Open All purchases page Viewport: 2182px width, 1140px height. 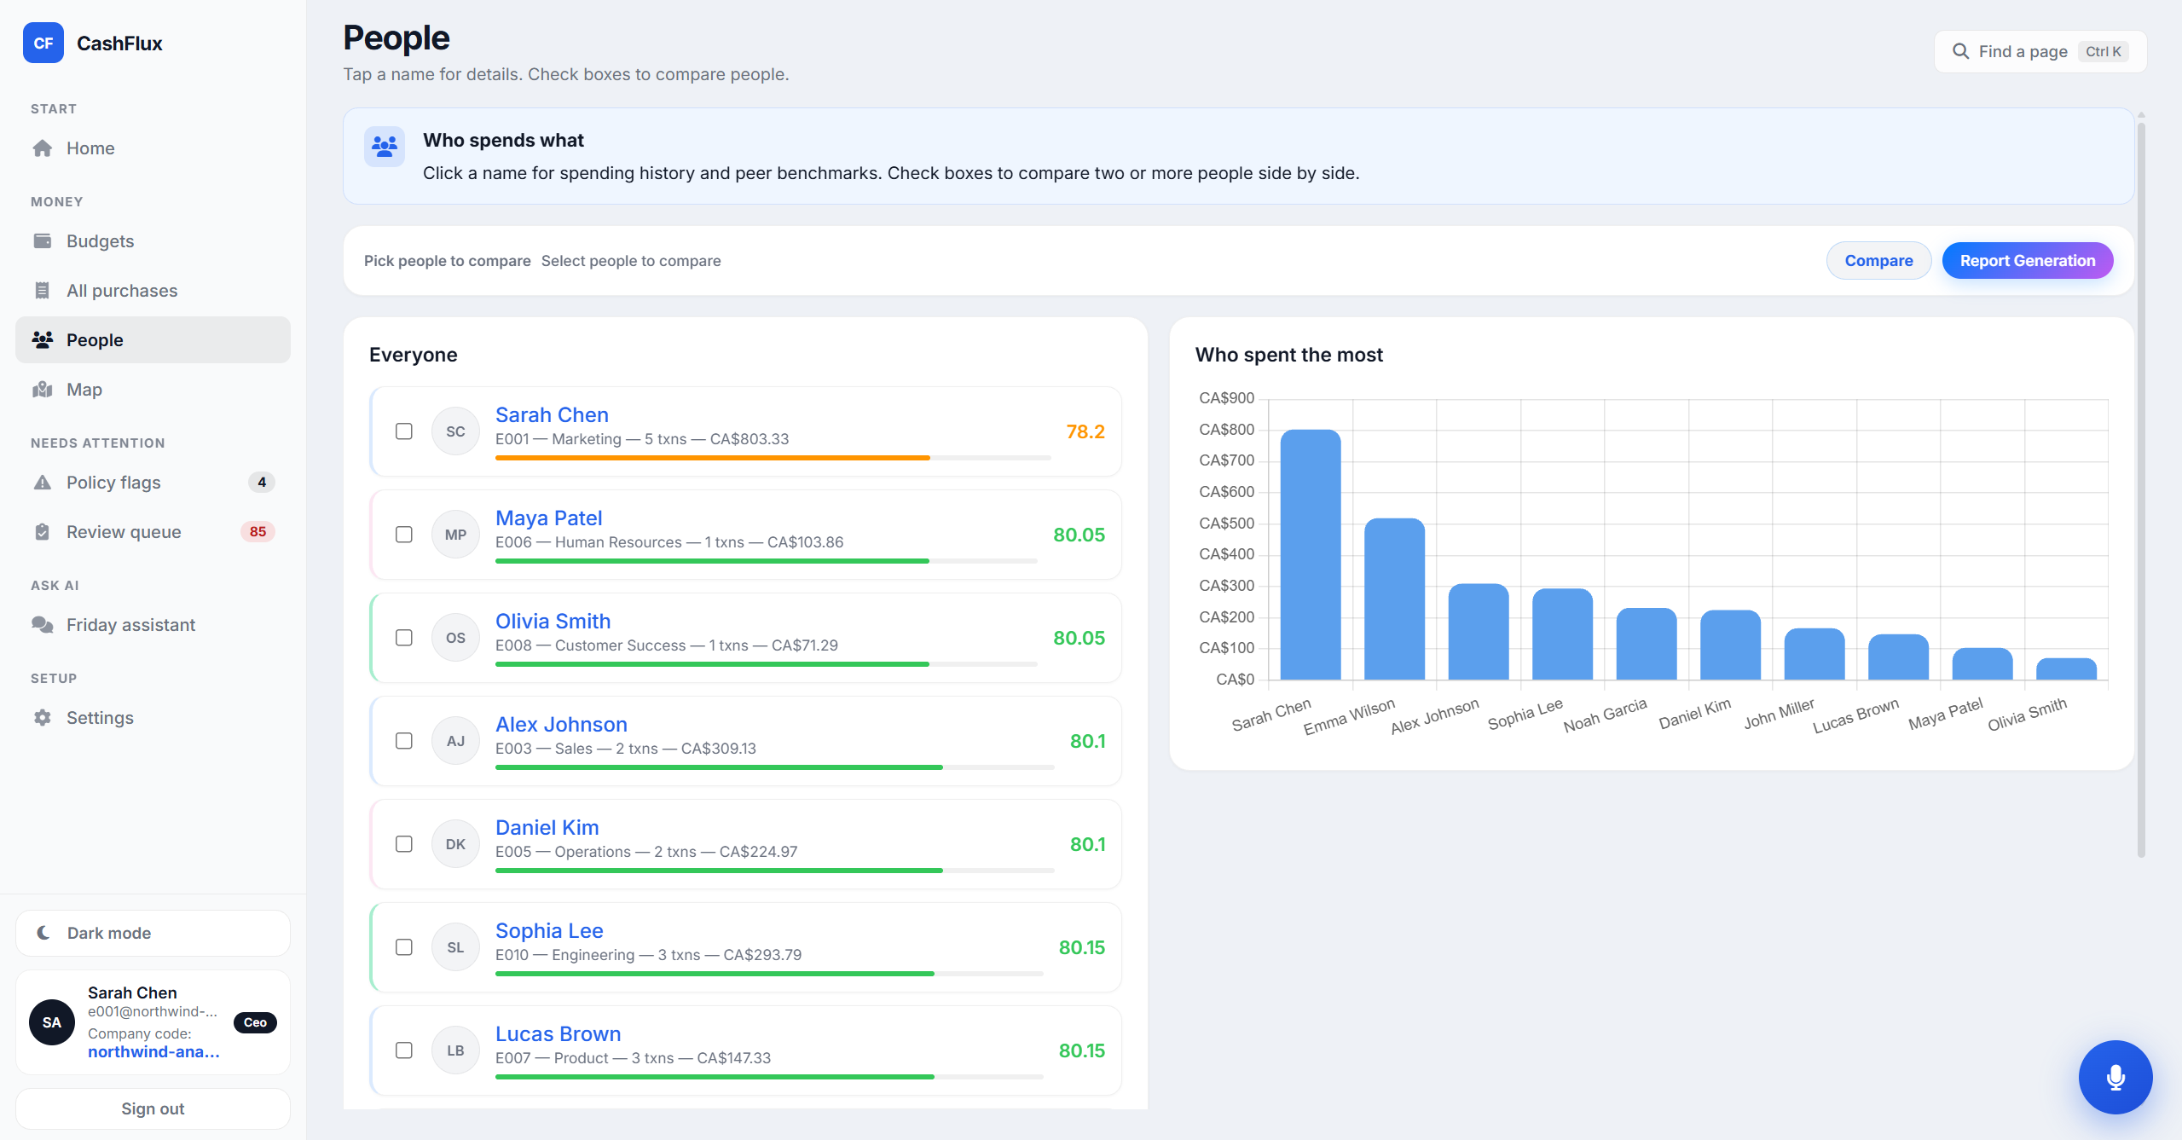(x=153, y=291)
